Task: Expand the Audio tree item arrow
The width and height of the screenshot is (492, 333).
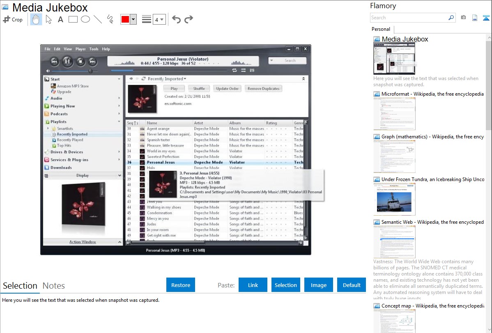Action: click(119, 98)
